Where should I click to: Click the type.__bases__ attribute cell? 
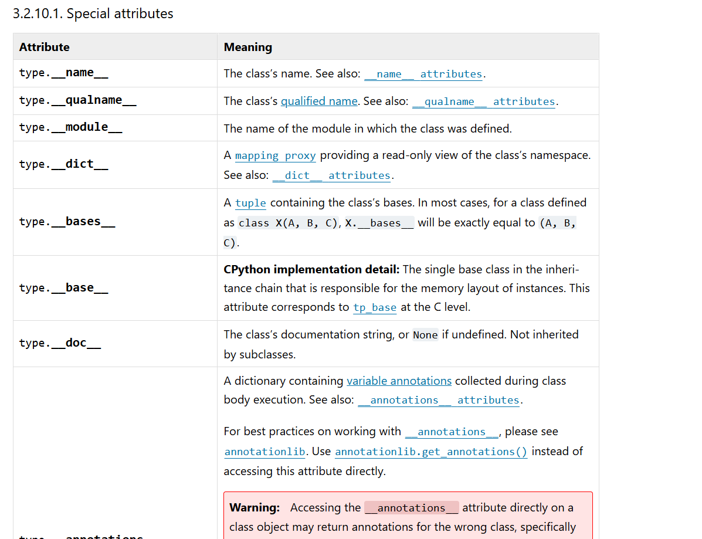67,222
